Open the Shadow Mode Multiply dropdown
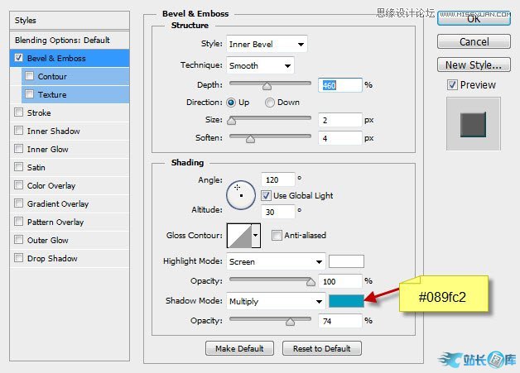The width and height of the screenshot is (520, 373). [x=277, y=302]
